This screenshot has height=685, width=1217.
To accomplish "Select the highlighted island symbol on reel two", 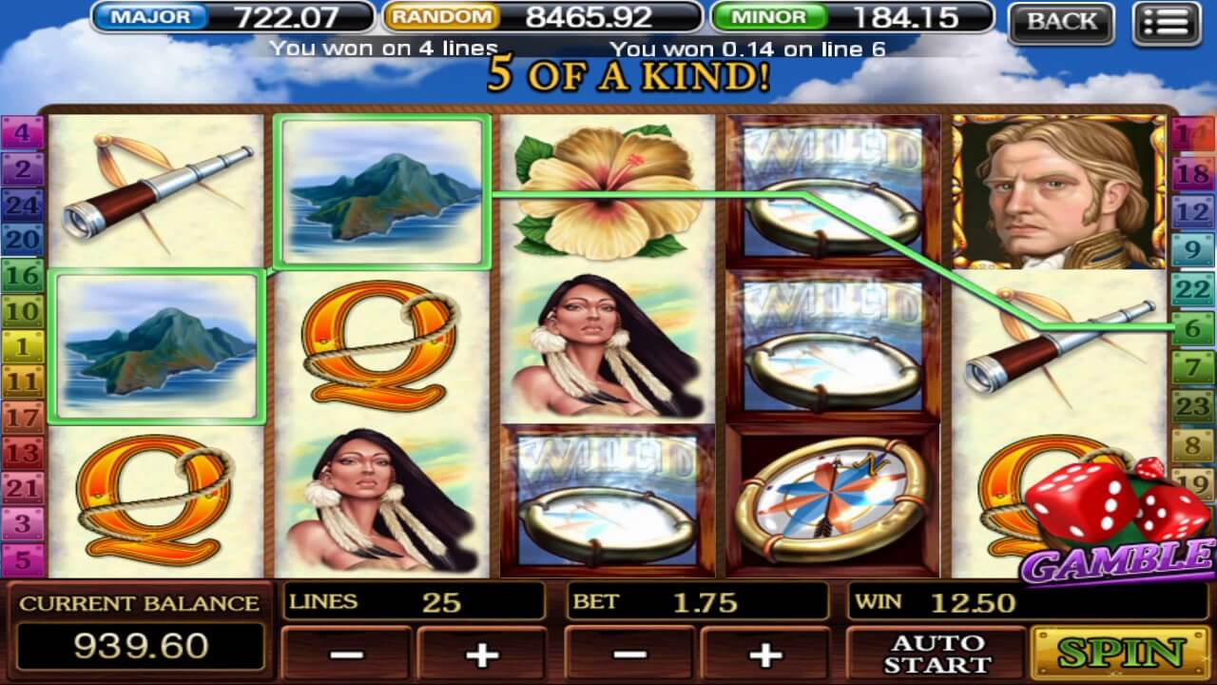I will [x=381, y=192].
